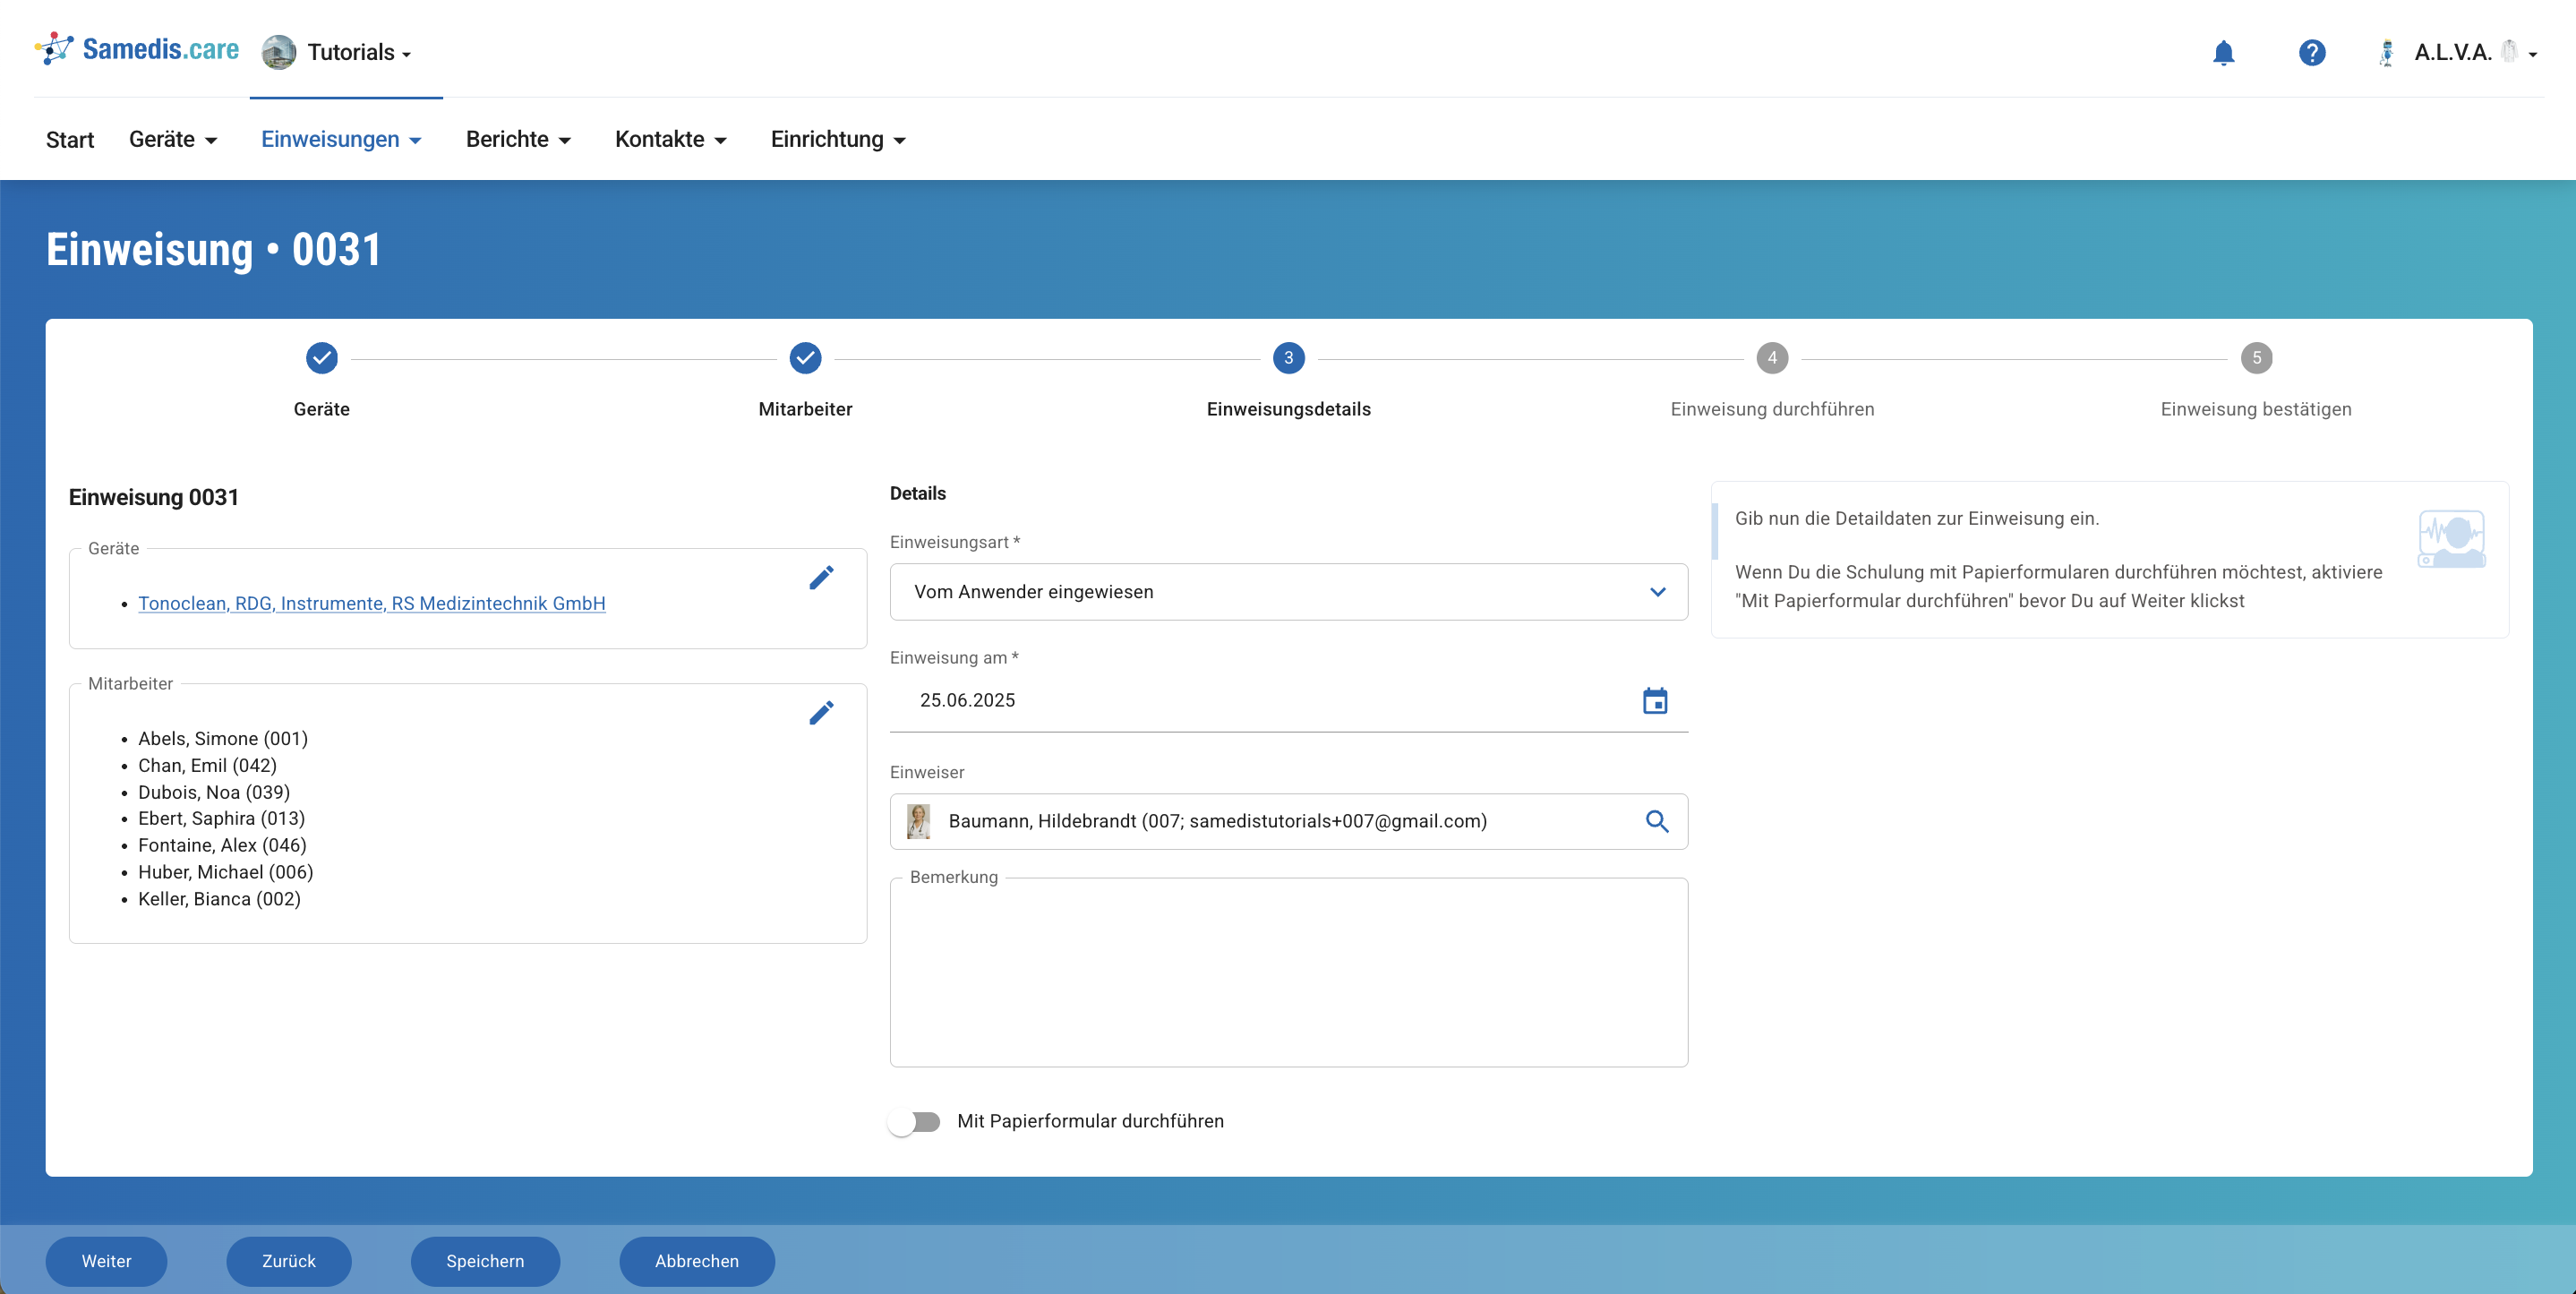Open the Tonoclean RDG device link
Screen dimensions: 2576x1294
coord(371,603)
